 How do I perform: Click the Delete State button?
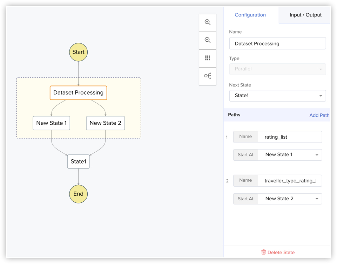tap(281, 252)
